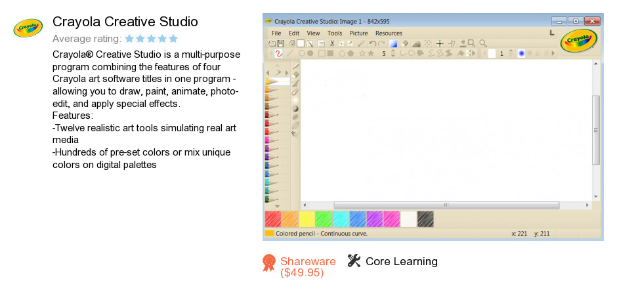This screenshot has width=617, height=296.
Task: Click previous arrow above pencil list
Action: coord(268,73)
